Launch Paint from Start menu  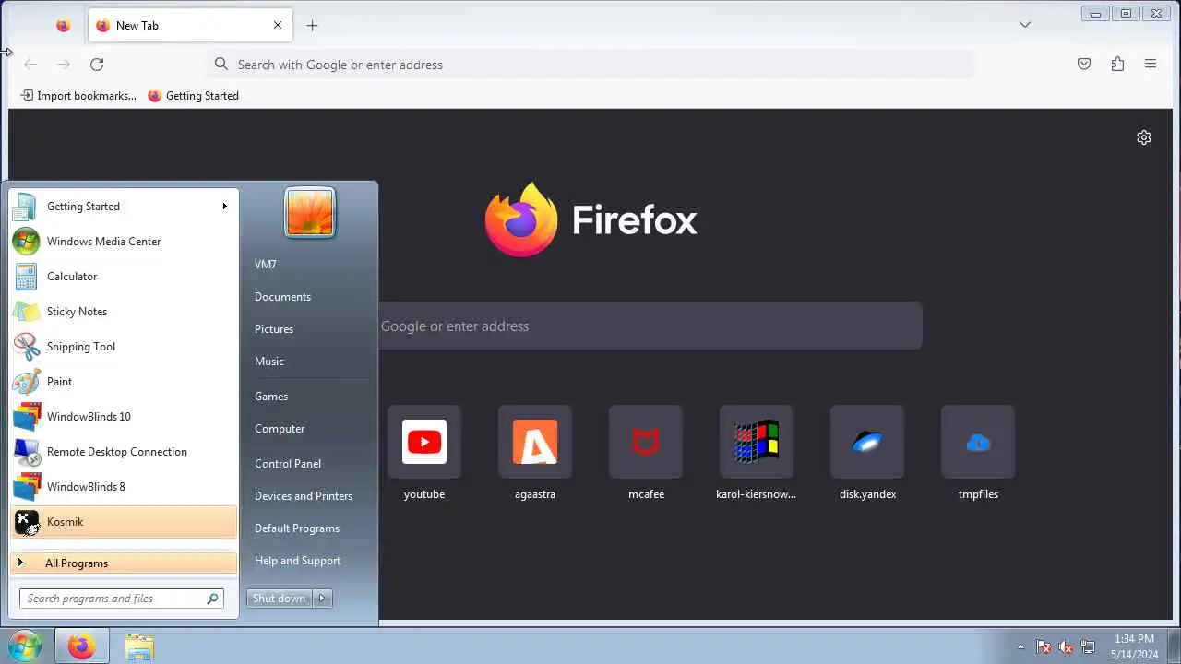coord(124,382)
